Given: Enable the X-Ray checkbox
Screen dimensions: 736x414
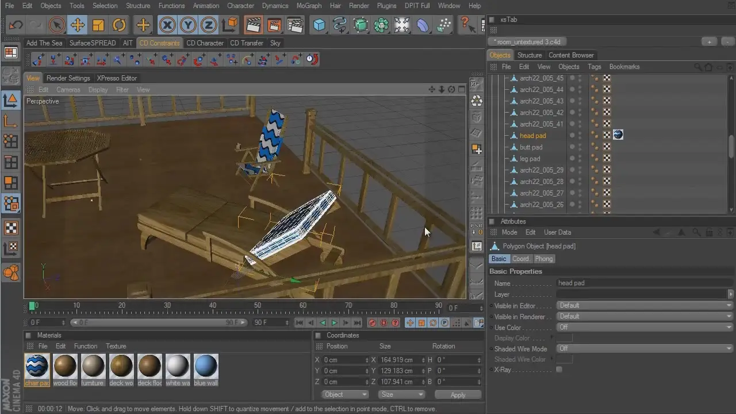Looking at the screenshot, I should point(559,370).
